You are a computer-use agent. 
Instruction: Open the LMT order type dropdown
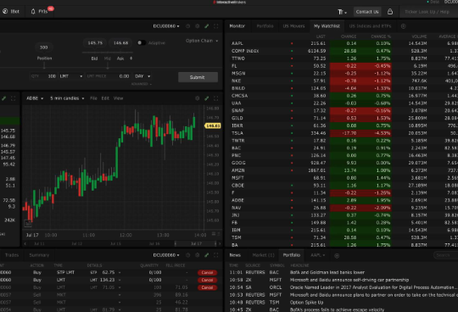pyautogui.click(x=71, y=76)
